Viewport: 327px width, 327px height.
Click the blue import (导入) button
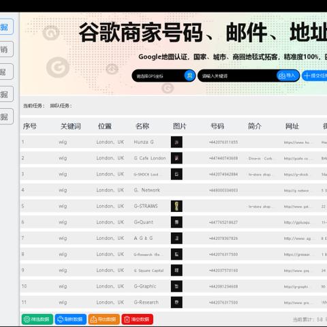tap(287, 76)
